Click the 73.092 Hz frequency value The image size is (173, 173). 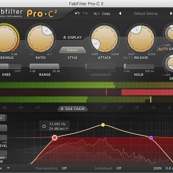[x=58, y=124]
